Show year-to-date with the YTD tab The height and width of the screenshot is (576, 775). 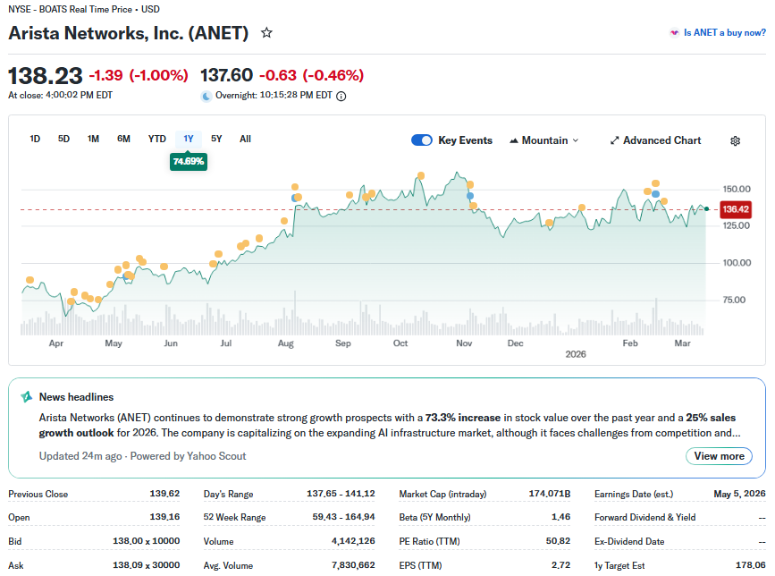click(x=157, y=139)
